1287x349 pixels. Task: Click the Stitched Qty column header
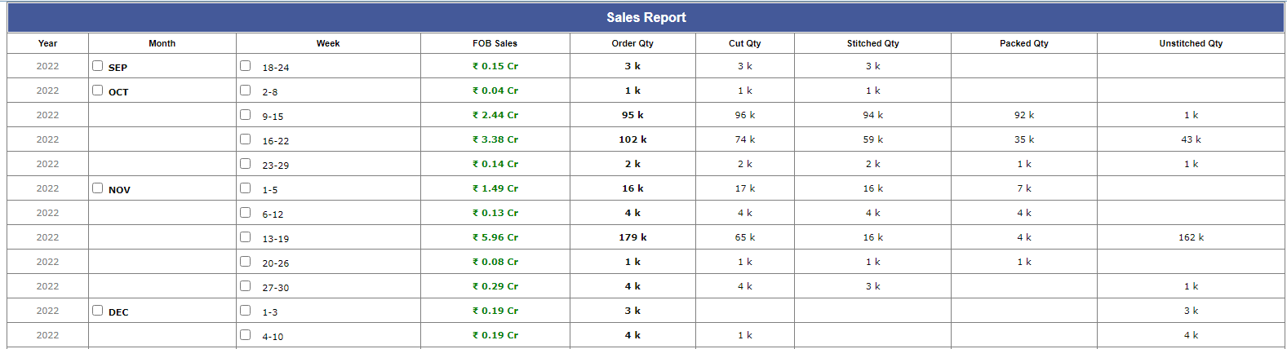click(x=872, y=43)
